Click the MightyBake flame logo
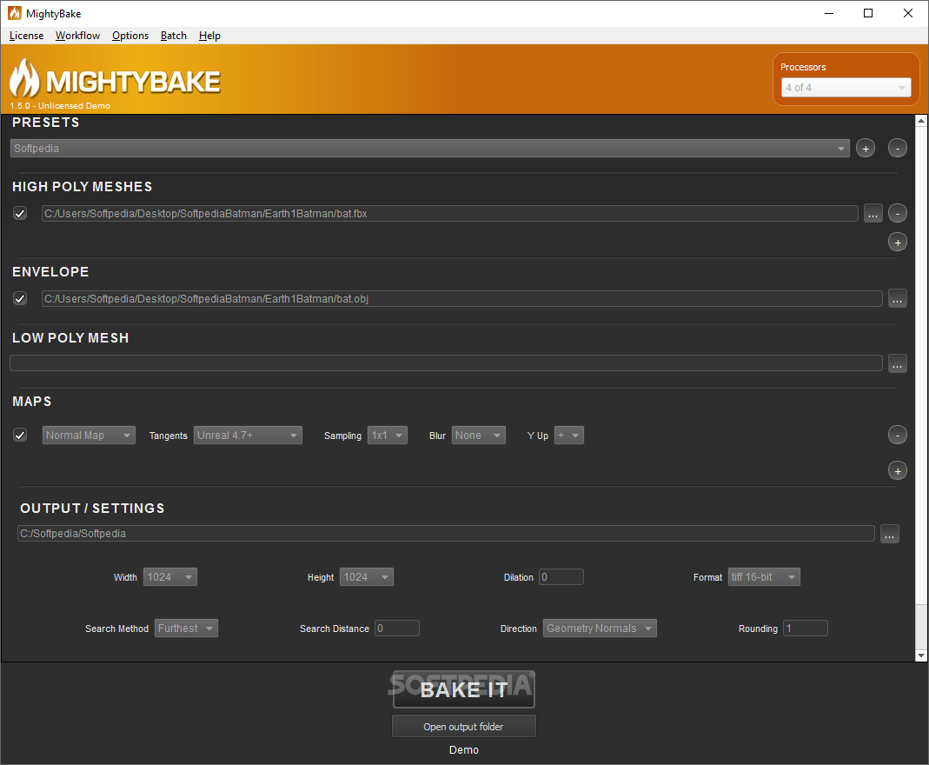Screen dimensions: 929x765 (24, 77)
